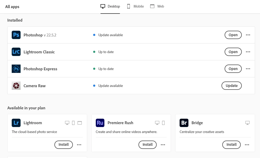Open Lightroom Classic with its Open button
Image resolution: width=260 pixels, height=158 pixels.
coord(233,52)
